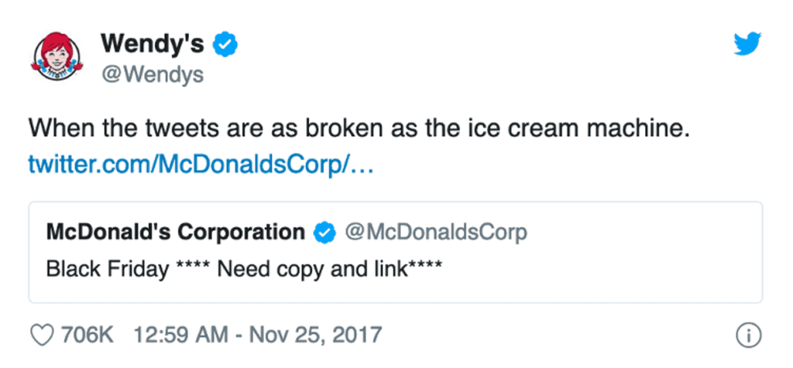Open the twitter.com/McDonaldsCorp link
The image size is (793, 368).
click(201, 163)
